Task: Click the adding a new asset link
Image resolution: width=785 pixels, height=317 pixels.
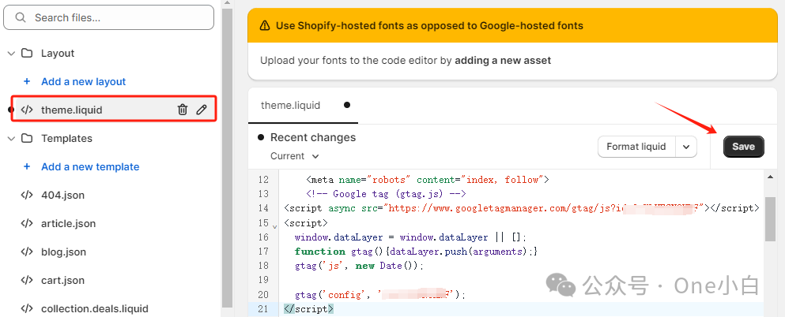Action: (503, 61)
